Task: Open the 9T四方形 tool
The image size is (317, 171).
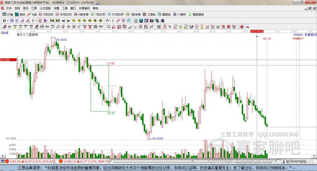Action: pyautogui.click(x=116, y=15)
